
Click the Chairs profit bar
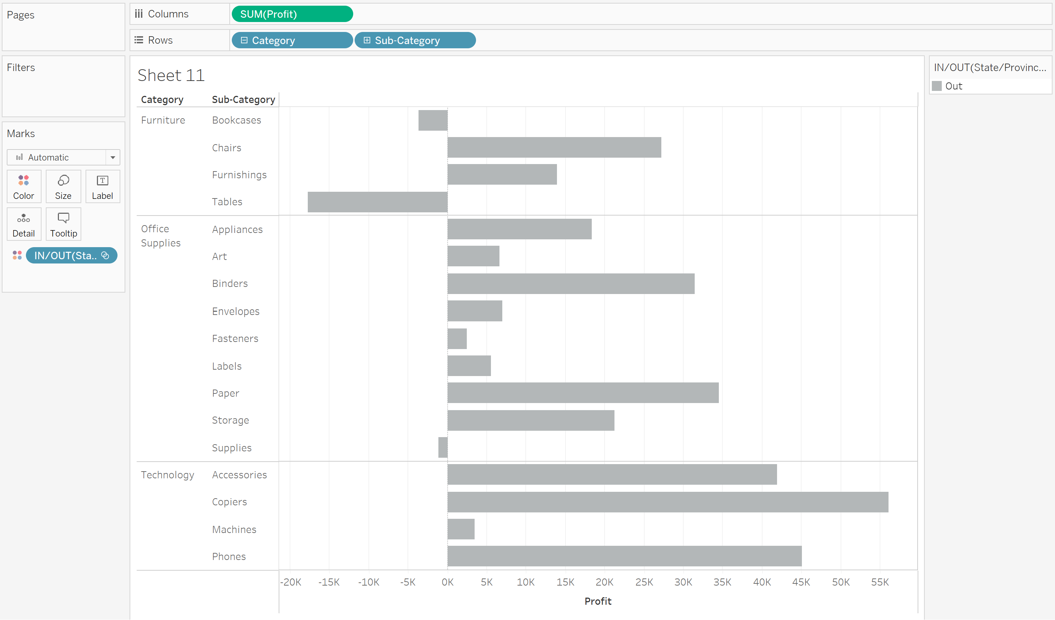(554, 147)
